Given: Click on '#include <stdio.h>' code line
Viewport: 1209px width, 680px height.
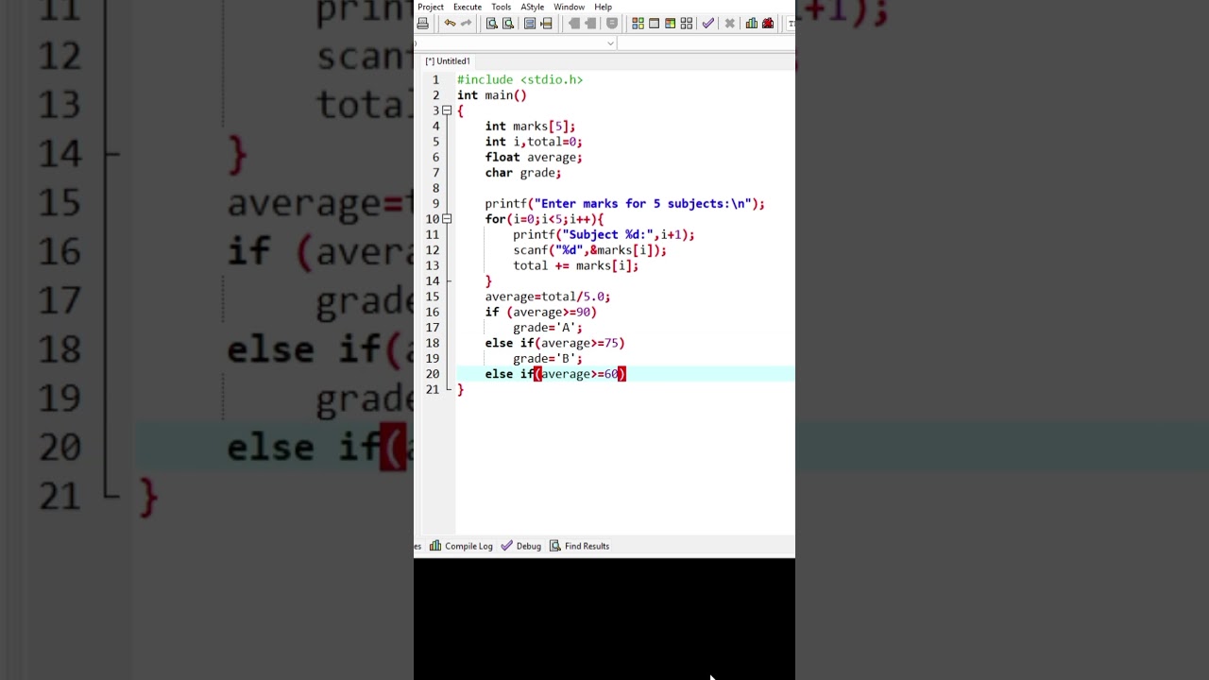Looking at the screenshot, I should point(520,79).
